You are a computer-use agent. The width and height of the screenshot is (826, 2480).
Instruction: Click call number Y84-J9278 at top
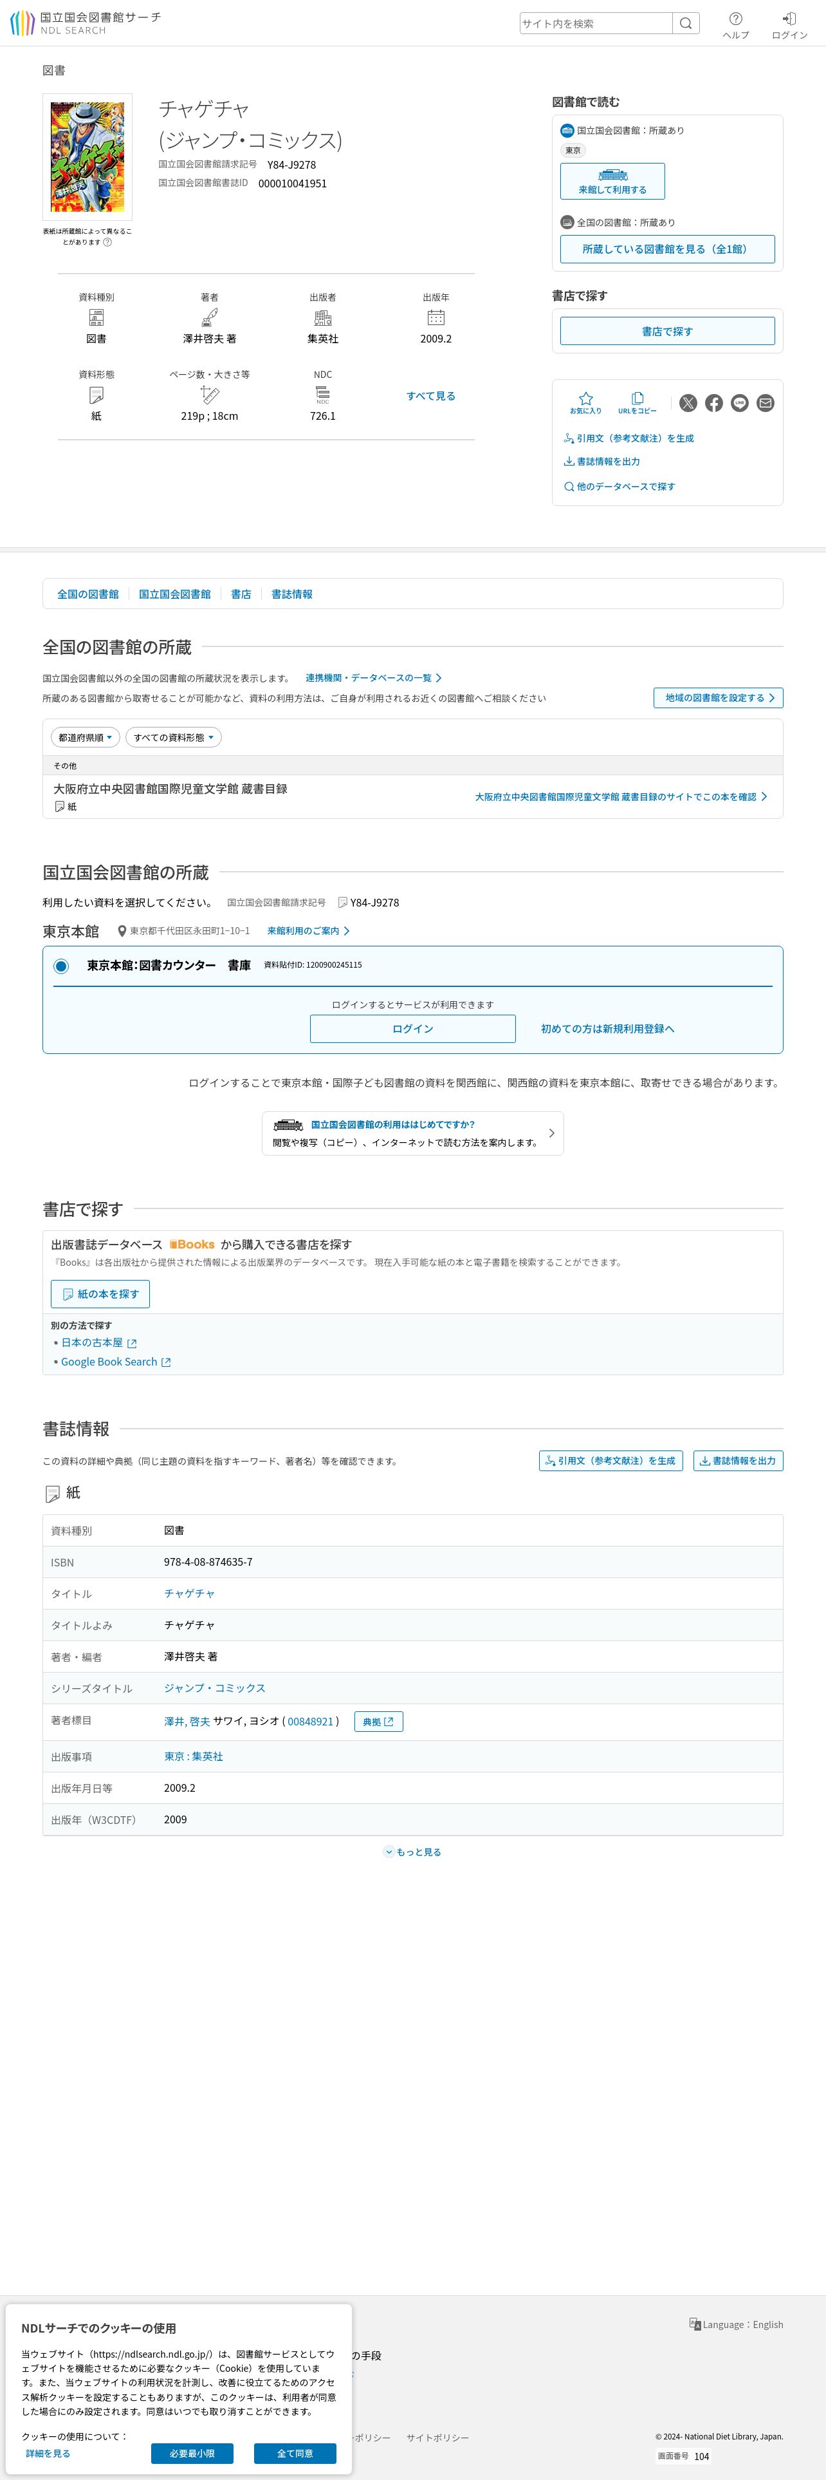coord(291,165)
